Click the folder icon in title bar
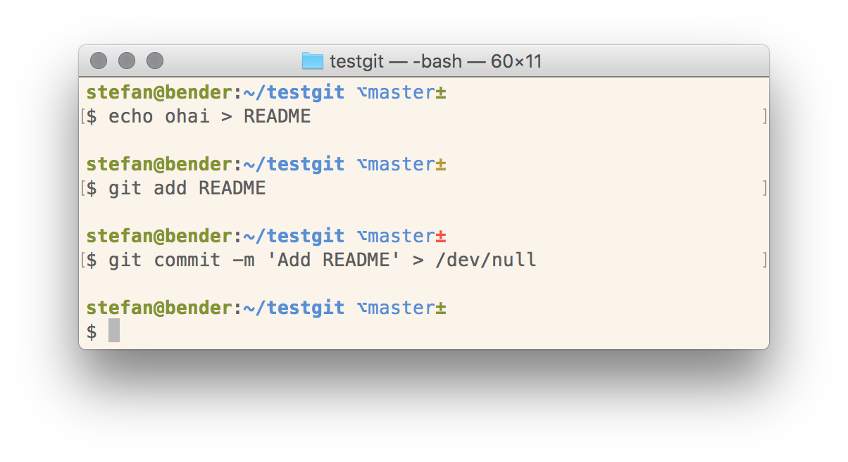 312,61
